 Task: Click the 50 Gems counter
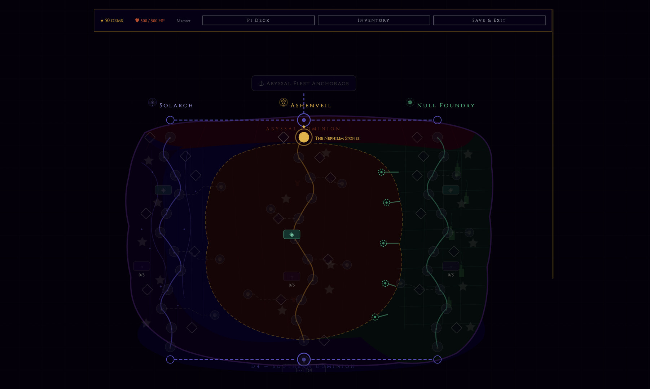pyautogui.click(x=112, y=21)
